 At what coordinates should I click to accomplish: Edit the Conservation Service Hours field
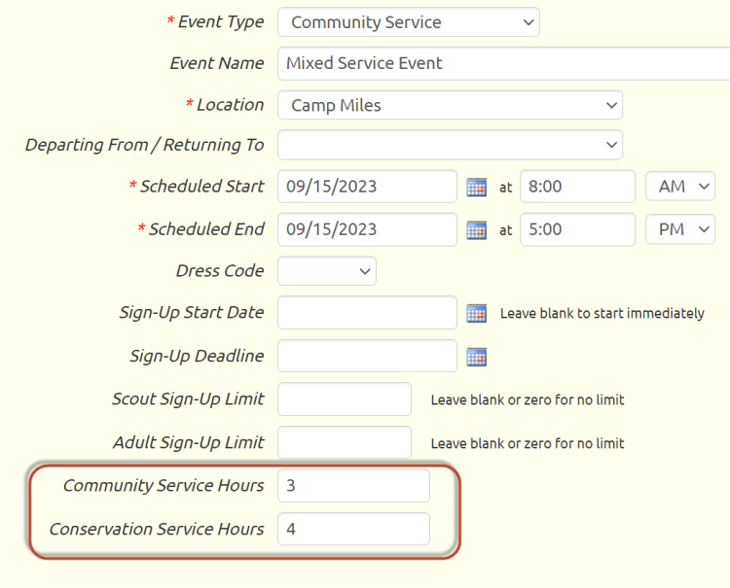(354, 529)
